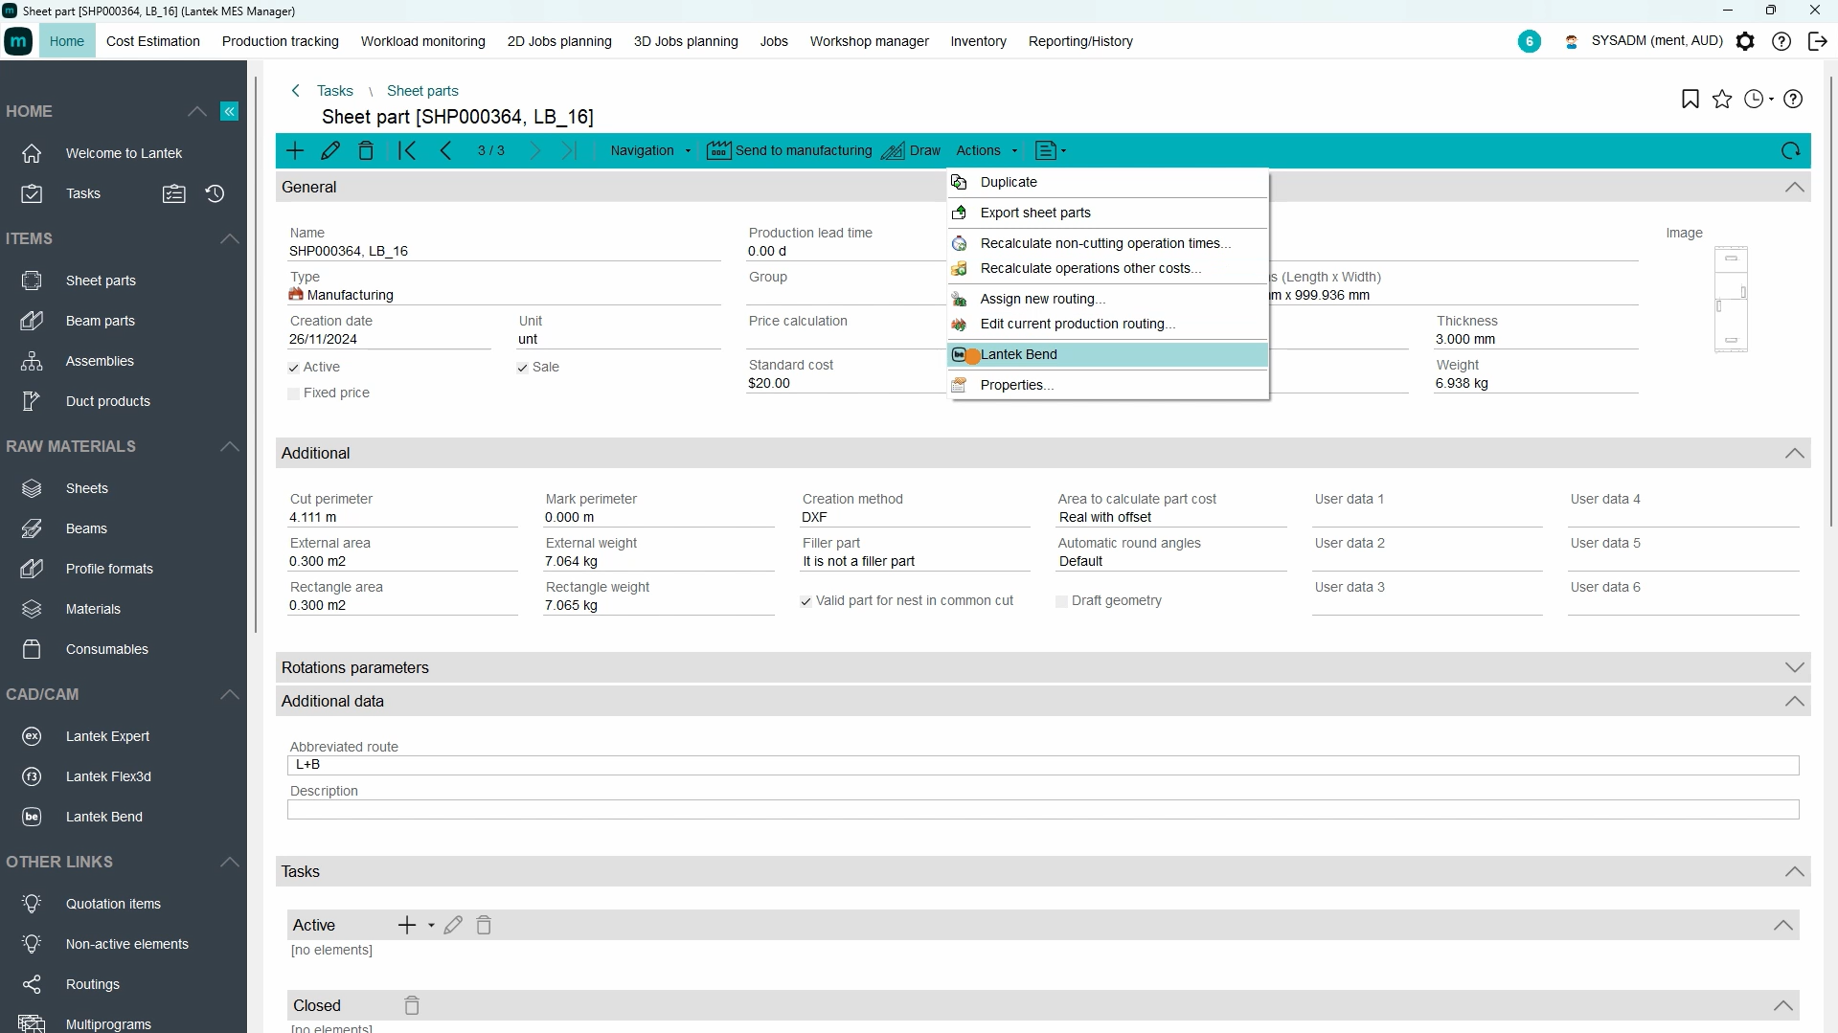
Task: Open the report list dropdown in toolbar
Action: (x=1051, y=150)
